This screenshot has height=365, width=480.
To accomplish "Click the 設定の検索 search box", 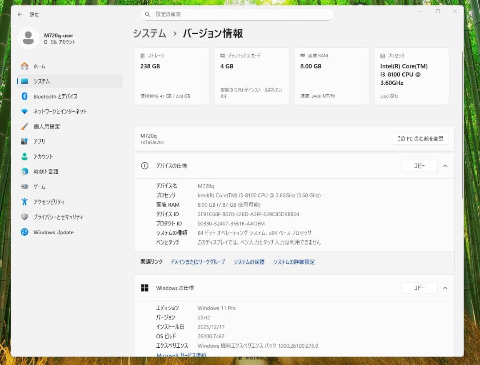I will [x=237, y=14].
